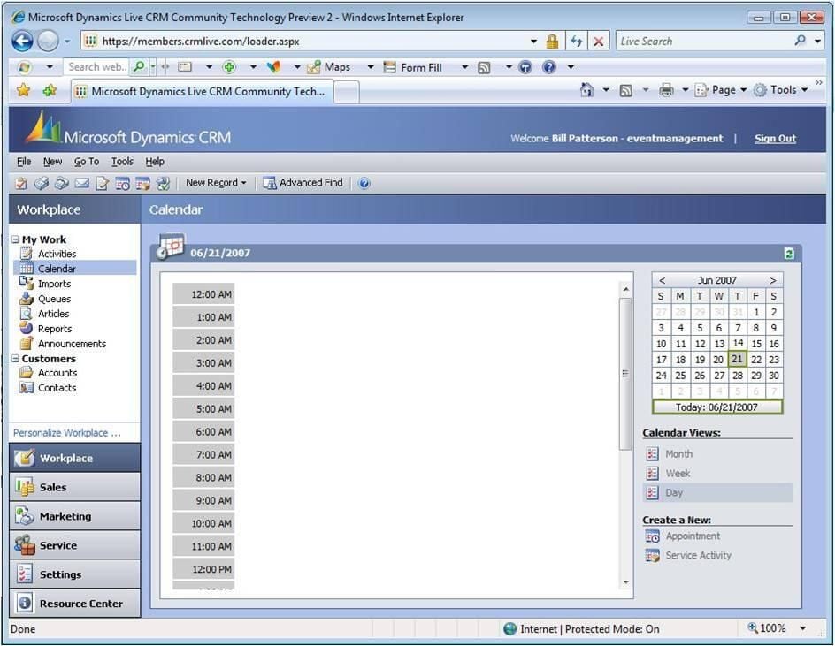Click the calendar scrollbar down arrow

click(625, 582)
